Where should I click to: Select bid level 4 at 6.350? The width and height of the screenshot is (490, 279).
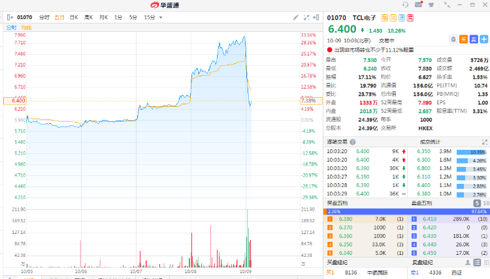coord(366,244)
